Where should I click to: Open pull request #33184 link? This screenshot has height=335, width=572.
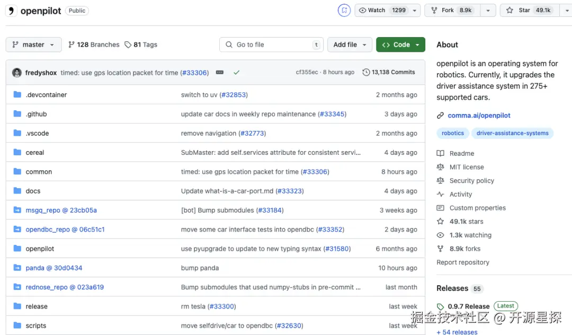click(270, 210)
